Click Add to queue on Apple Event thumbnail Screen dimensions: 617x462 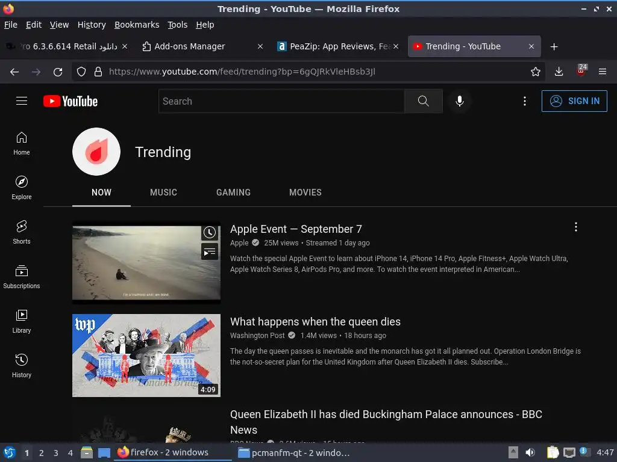click(x=209, y=251)
